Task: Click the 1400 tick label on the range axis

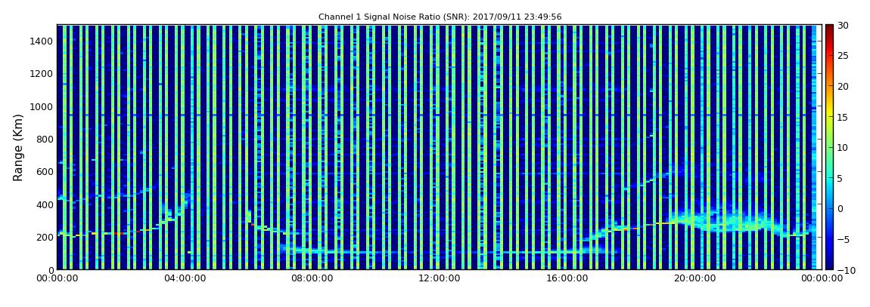Action: coord(42,41)
